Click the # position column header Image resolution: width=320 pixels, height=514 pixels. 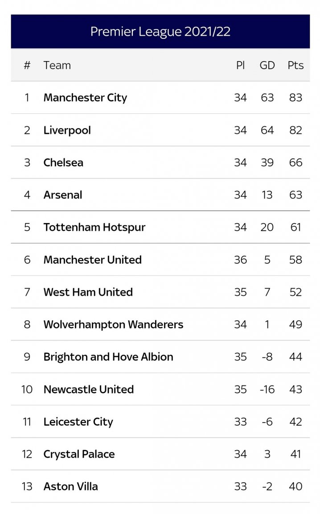click(27, 65)
